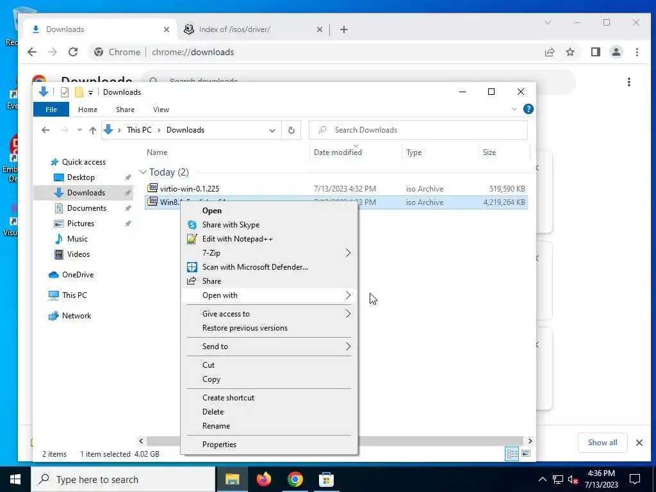The image size is (656, 492).
Task: Click Show all downloads button
Action: click(x=602, y=443)
